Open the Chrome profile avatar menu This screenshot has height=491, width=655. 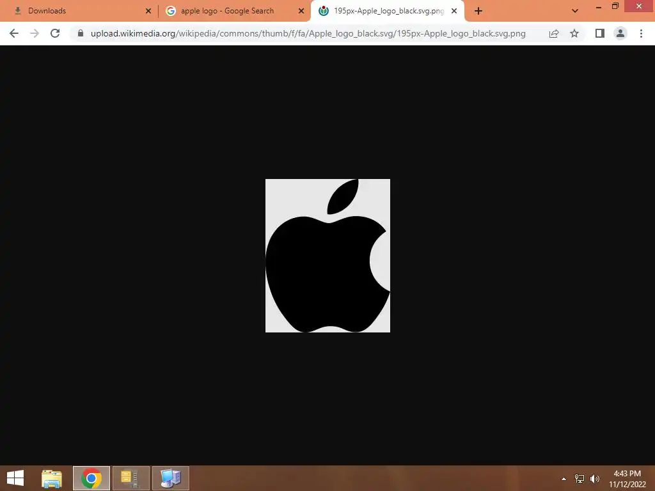tap(620, 33)
